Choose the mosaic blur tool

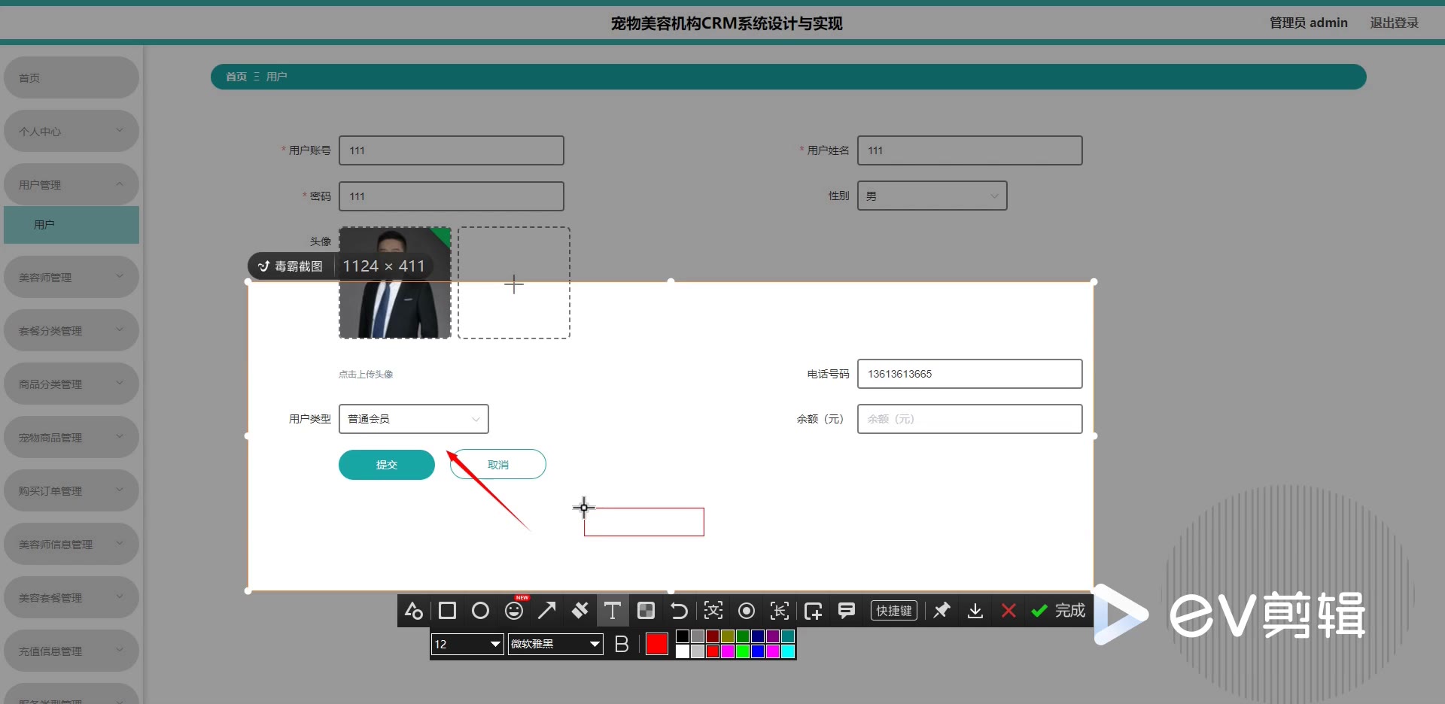click(646, 611)
